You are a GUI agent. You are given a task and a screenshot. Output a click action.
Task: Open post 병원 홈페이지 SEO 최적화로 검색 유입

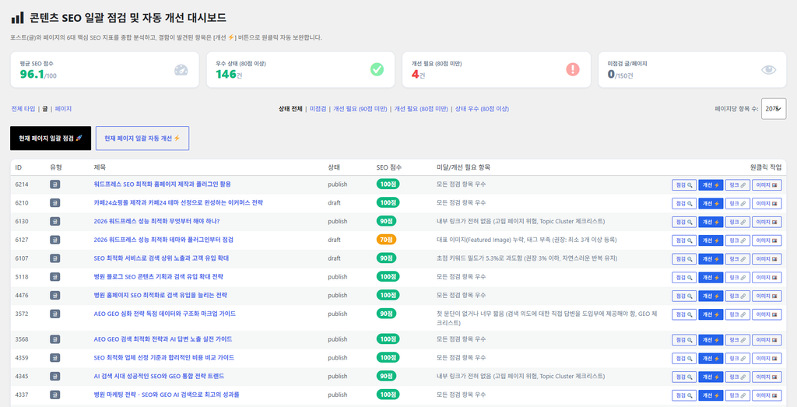click(x=160, y=295)
